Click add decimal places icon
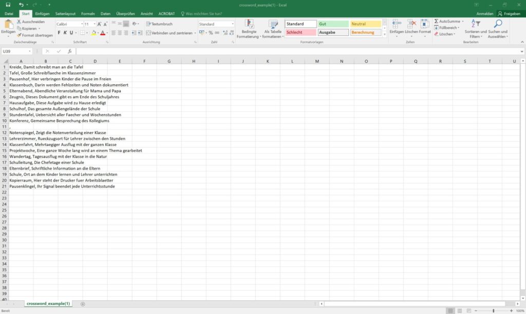The image size is (526, 314). [225, 33]
